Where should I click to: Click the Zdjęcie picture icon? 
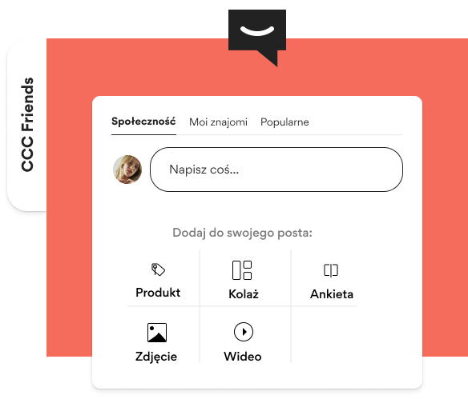point(157,333)
